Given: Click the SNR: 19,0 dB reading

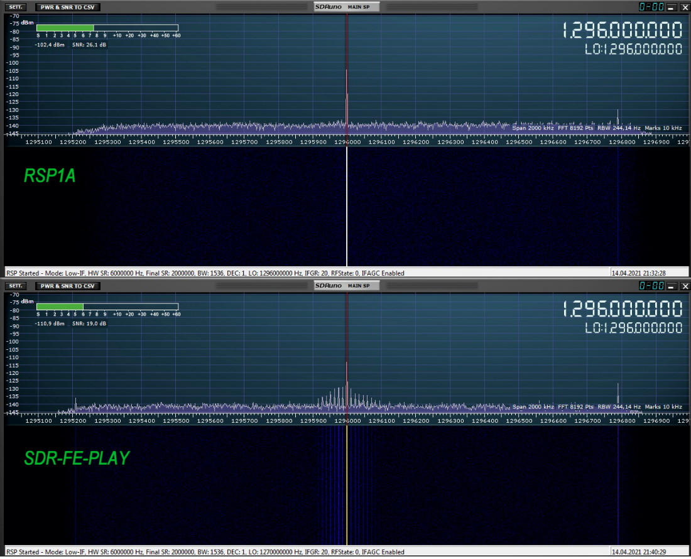Looking at the screenshot, I should 89,323.
